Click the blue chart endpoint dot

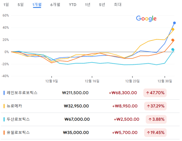(x=174, y=23)
